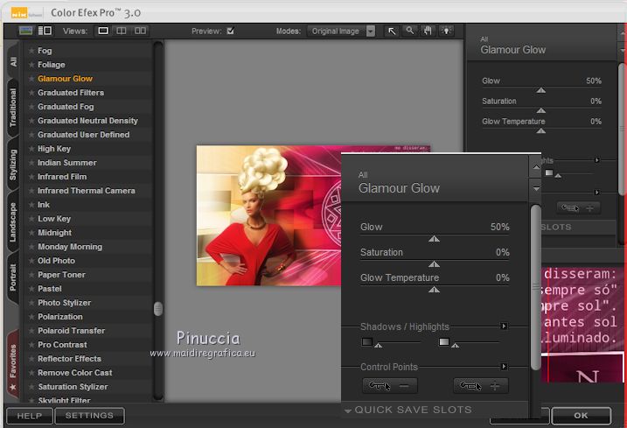Add a minus control point

389,386
